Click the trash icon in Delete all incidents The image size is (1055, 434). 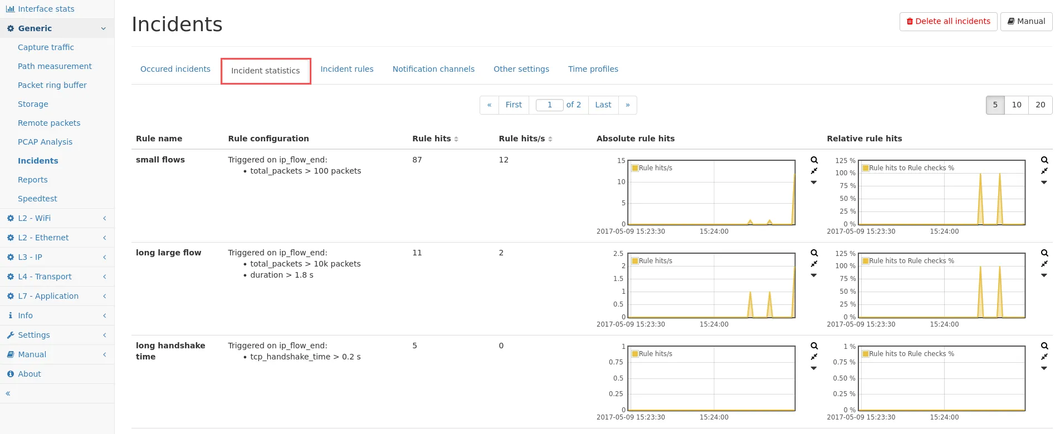click(910, 22)
